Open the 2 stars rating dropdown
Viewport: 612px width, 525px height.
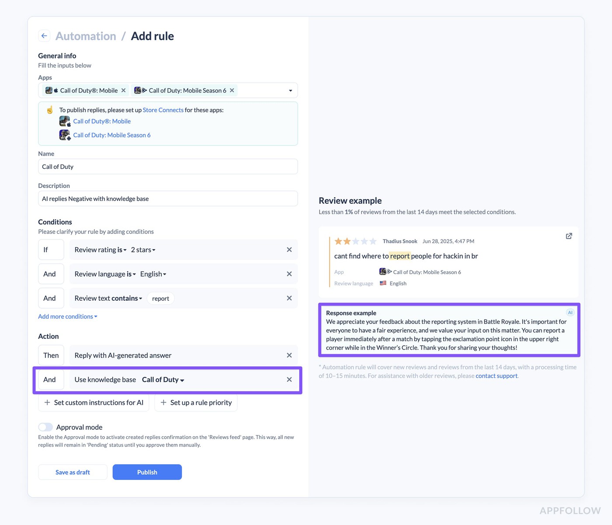point(143,250)
